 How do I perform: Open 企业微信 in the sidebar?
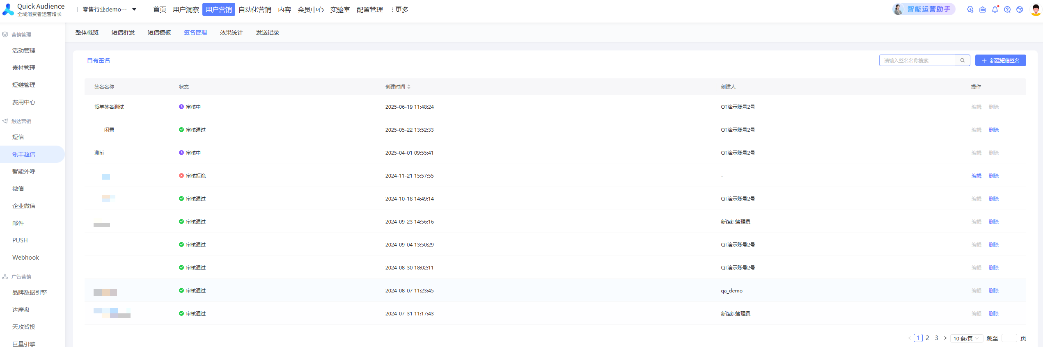tap(24, 206)
